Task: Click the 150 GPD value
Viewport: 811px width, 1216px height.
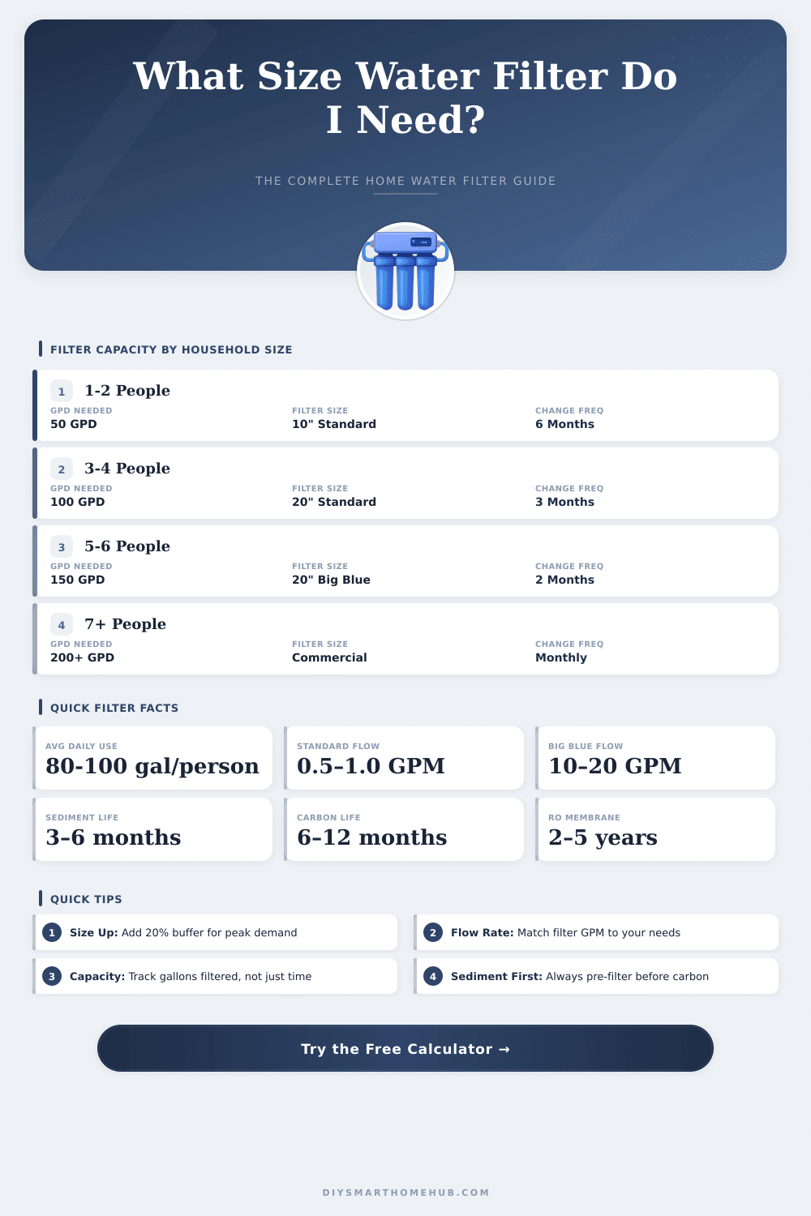Action: tap(78, 580)
